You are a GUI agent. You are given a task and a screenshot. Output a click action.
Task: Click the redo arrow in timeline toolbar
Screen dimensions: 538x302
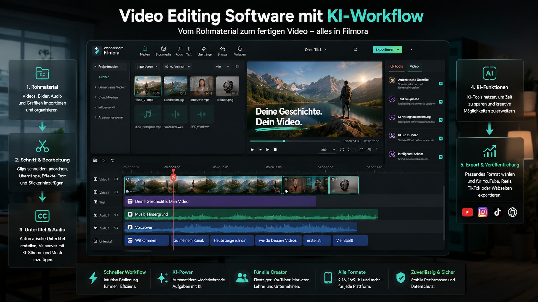(113, 160)
